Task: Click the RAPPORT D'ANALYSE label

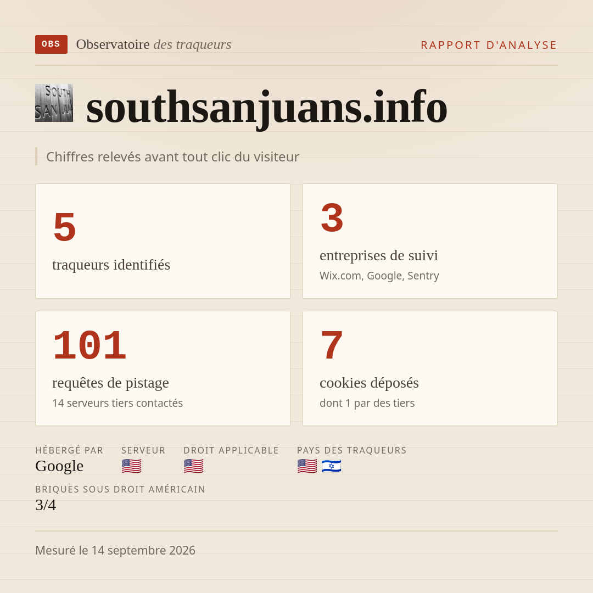Action: (489, 45)
